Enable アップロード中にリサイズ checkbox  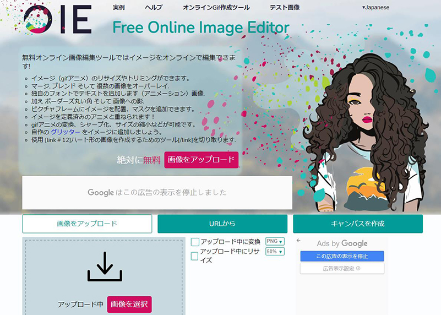coord(194,256)
